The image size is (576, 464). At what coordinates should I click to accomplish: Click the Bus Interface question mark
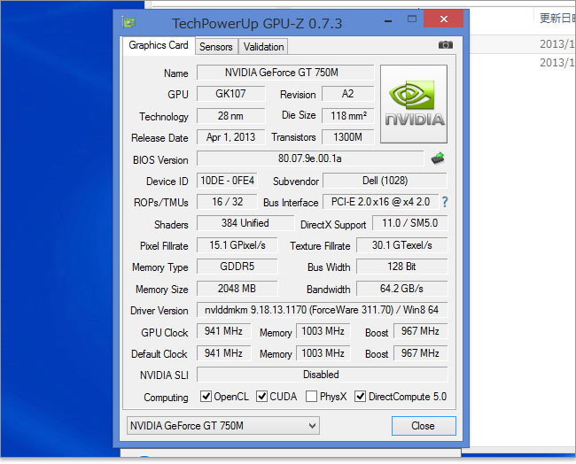[x=445, y=202]
